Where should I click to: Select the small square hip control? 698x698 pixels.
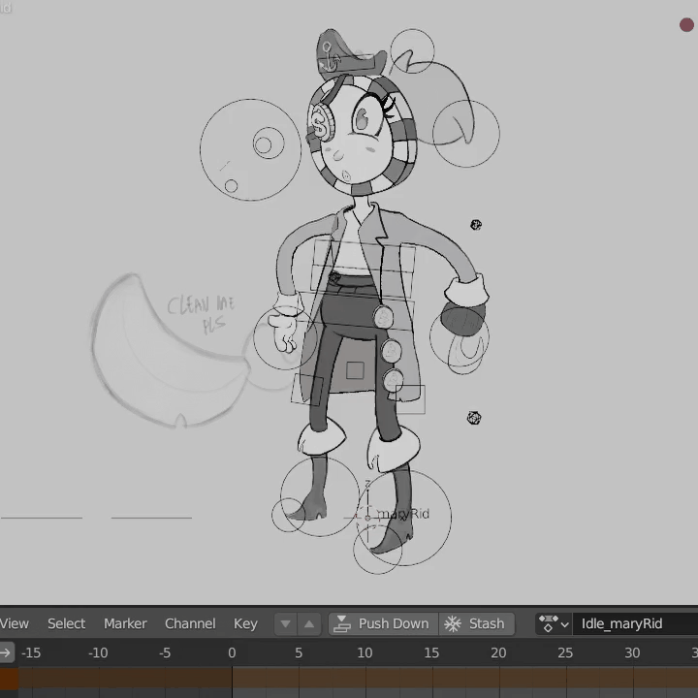pos(355,370)
